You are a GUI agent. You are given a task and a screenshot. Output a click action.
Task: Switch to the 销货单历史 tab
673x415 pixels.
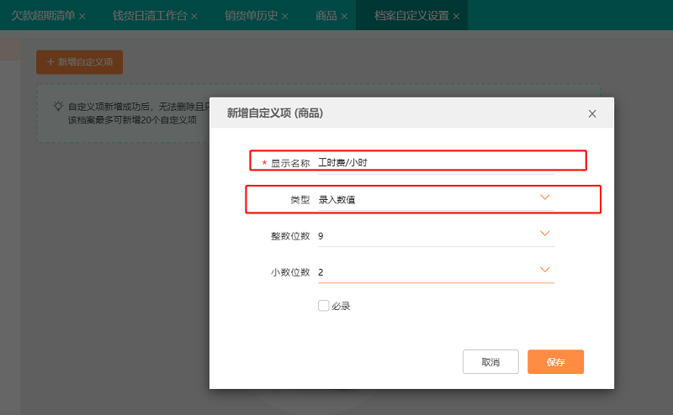coord(251,16)
